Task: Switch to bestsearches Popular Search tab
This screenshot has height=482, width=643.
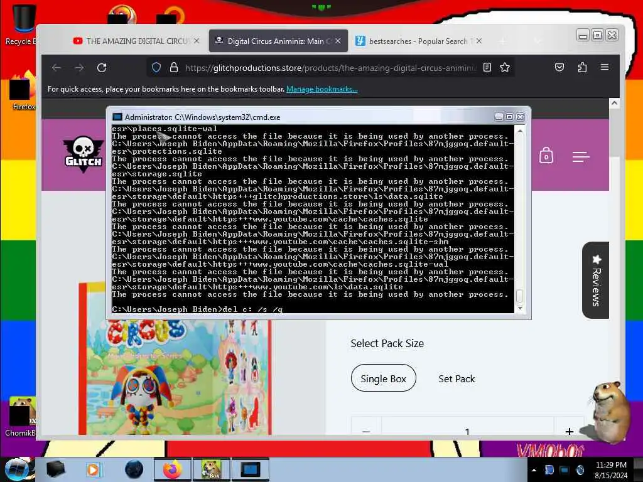Action: [418, 41]
